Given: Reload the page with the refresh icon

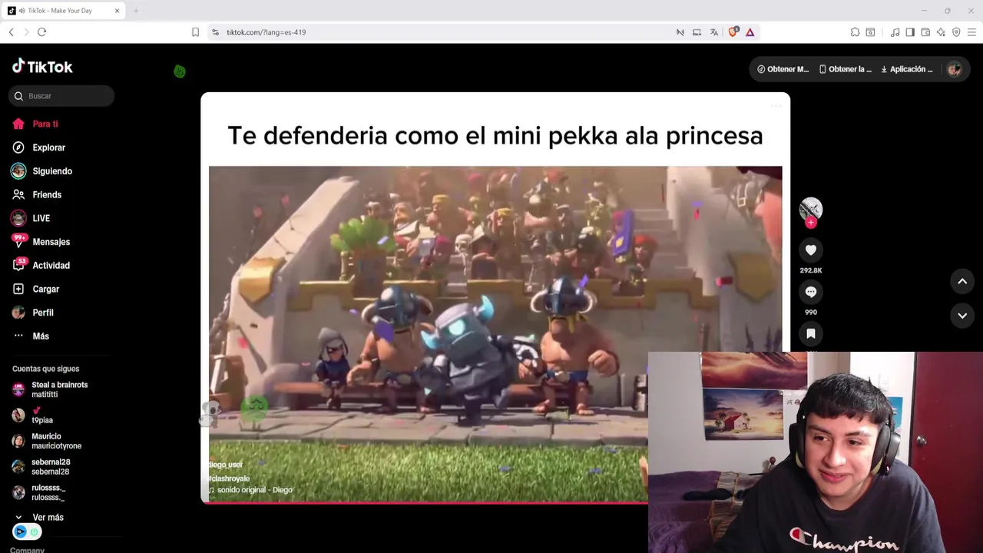Looking at the screenshot, I should [x=41, y=32].
